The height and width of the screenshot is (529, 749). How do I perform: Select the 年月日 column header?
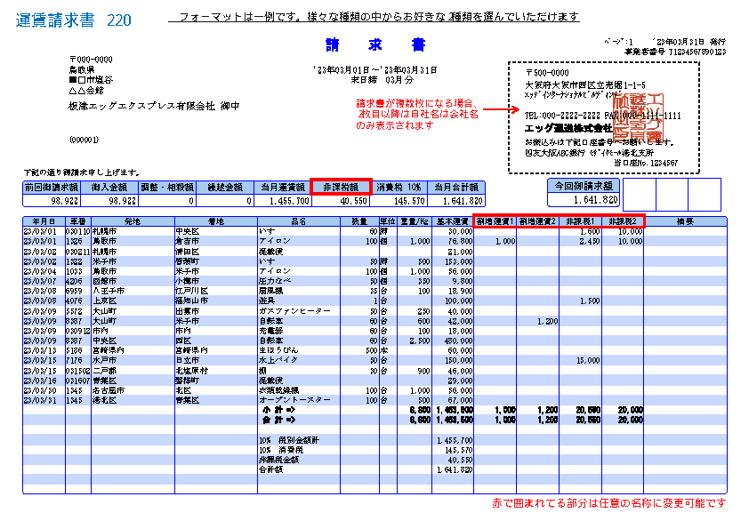[x=44, y=221]
